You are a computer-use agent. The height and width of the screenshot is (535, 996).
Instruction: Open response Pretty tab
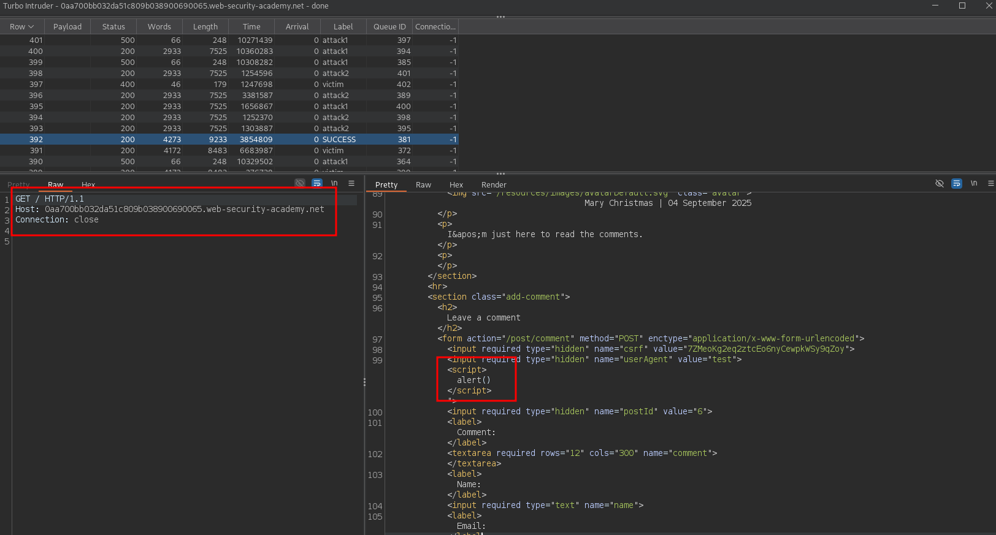click(386, 184)
